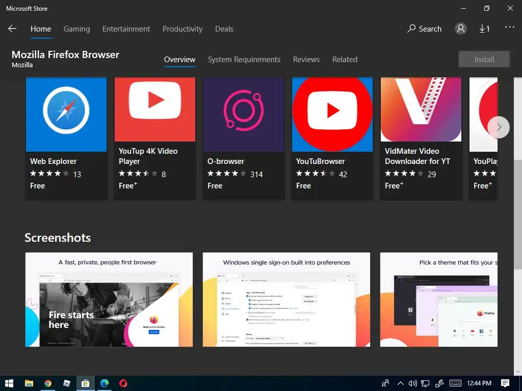The image size is (522, 391).
Task: Show hidden system tray icons
Action: point(401,383)
